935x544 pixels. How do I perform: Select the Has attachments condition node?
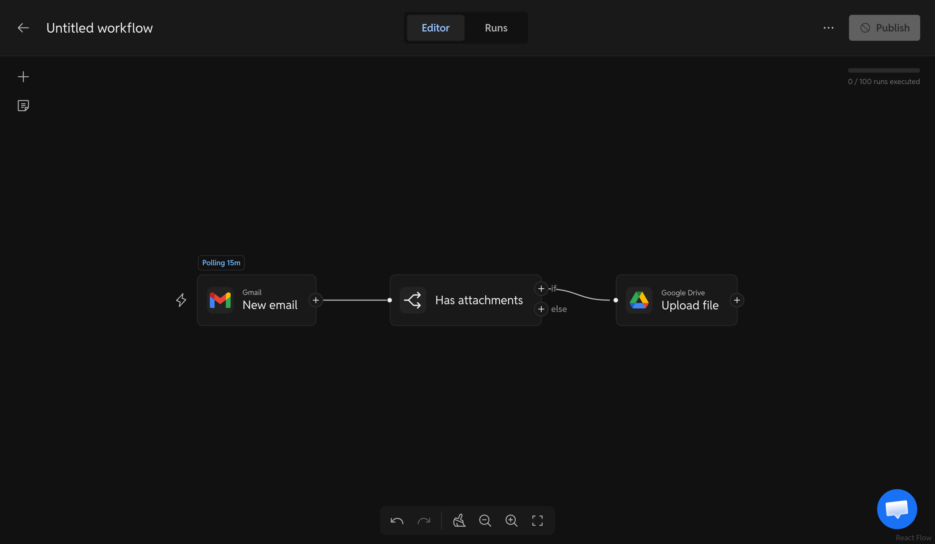coord(465,300)
